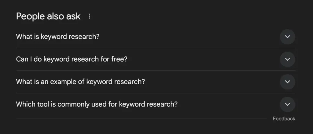Click the chevron icon for "What is keyword research?"
This screenshot has width=313, height=134.
pos(287,37)
